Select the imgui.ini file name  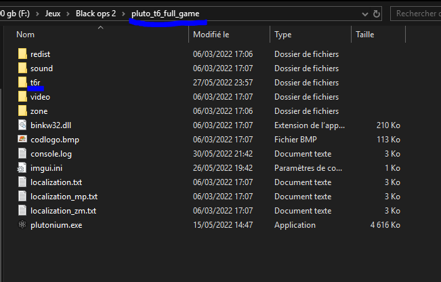pyautogui.click(x=47, y=168)
